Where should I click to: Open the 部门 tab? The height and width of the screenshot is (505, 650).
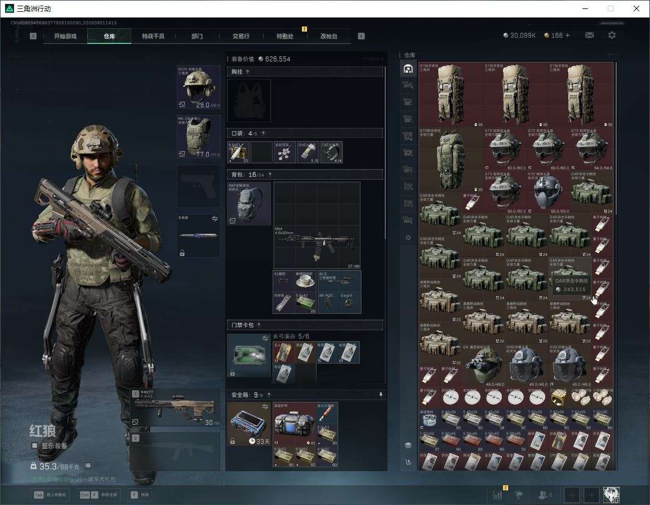pos(197,36)
